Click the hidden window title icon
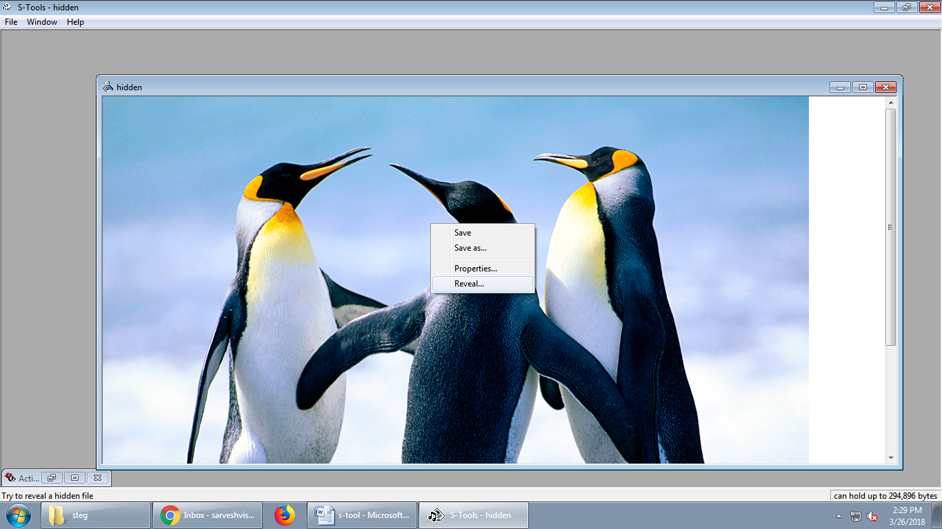942x529 pixels. coord(108,87)
